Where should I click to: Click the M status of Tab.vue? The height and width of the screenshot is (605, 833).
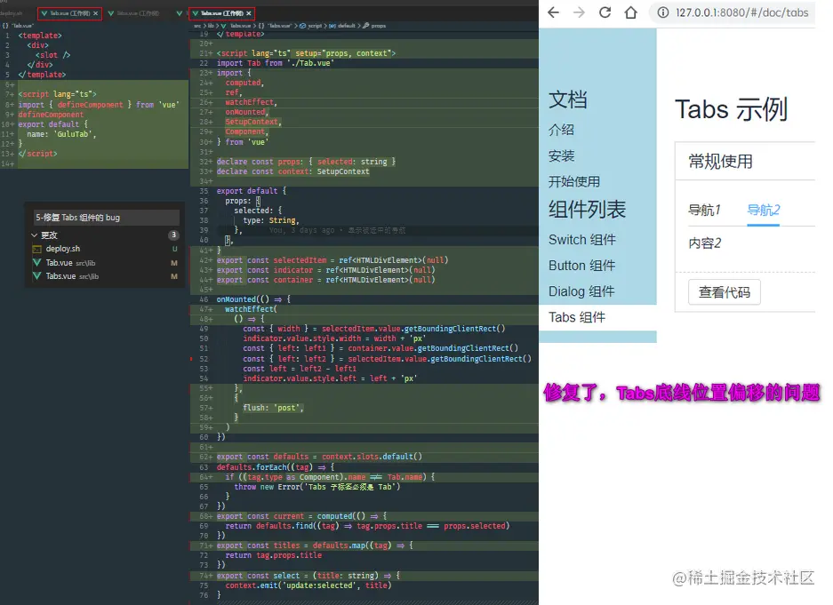[x=173, y=263]
